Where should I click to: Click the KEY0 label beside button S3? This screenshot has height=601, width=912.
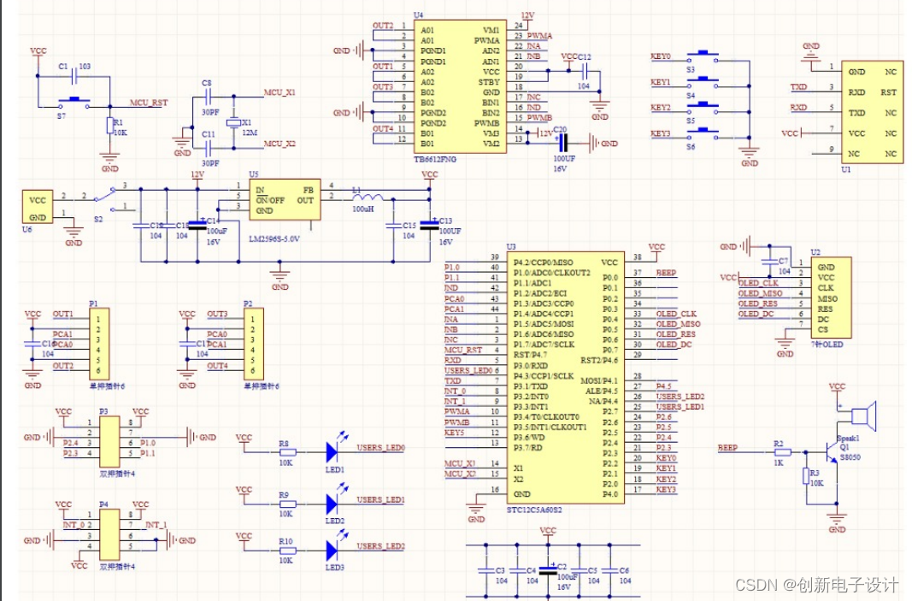(660, 56)
